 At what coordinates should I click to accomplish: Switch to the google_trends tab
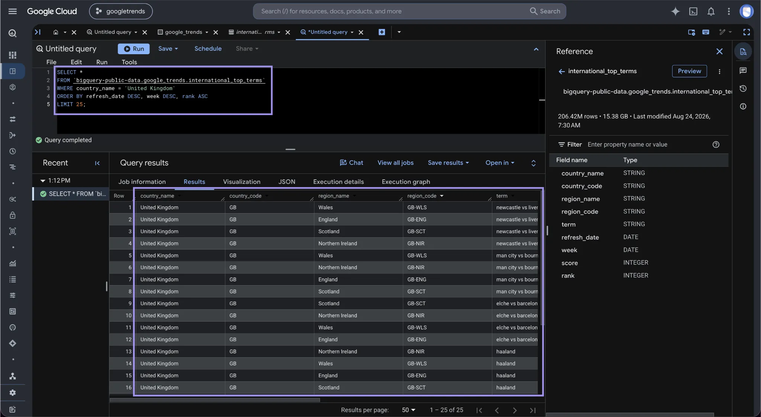pyautogui.click(x=184, y=32)
